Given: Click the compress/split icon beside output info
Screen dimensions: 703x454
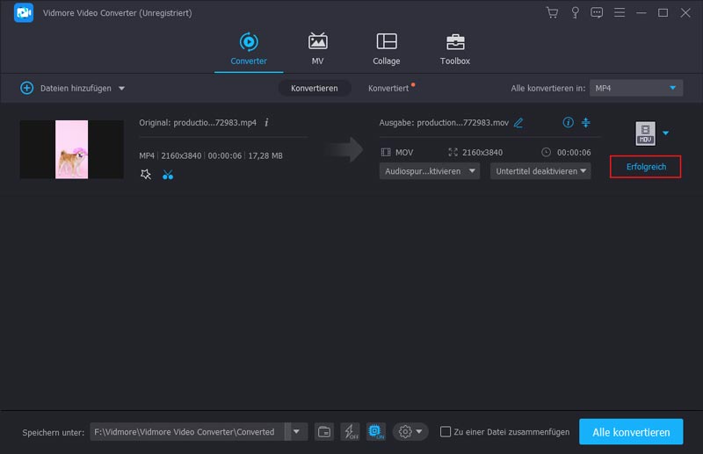Looking at the screenshot, I should pyautogui.click(x=586, y=123).
